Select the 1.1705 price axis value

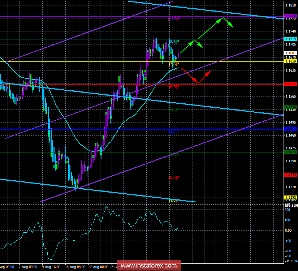point(291,44)
